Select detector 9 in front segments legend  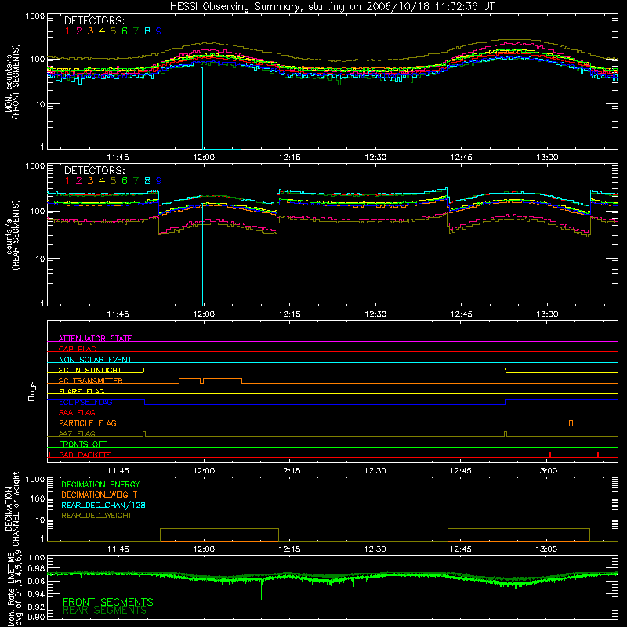coord(159,31)
